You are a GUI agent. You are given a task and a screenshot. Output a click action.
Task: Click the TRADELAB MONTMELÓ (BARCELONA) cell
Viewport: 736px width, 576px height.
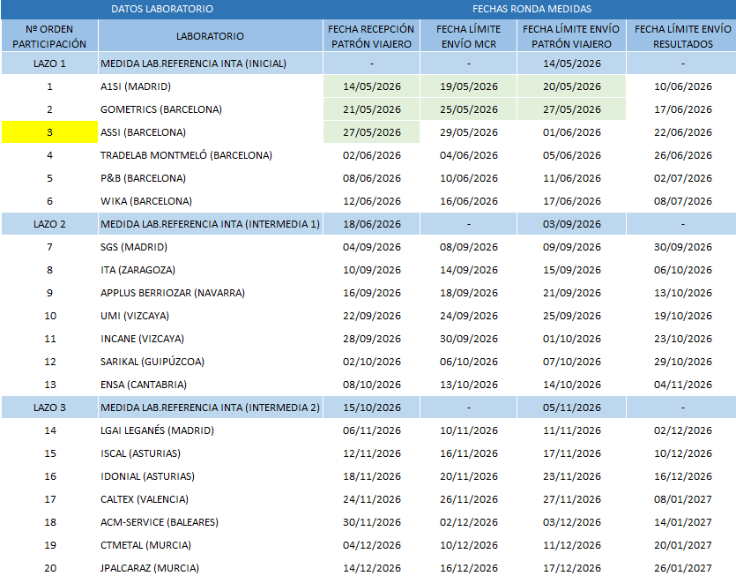pyautogui.click(x=211, y=155)
